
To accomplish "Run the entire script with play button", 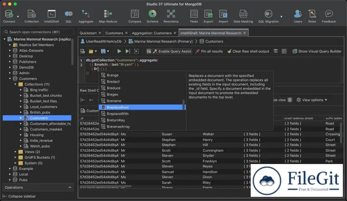I will coord(119,51).
